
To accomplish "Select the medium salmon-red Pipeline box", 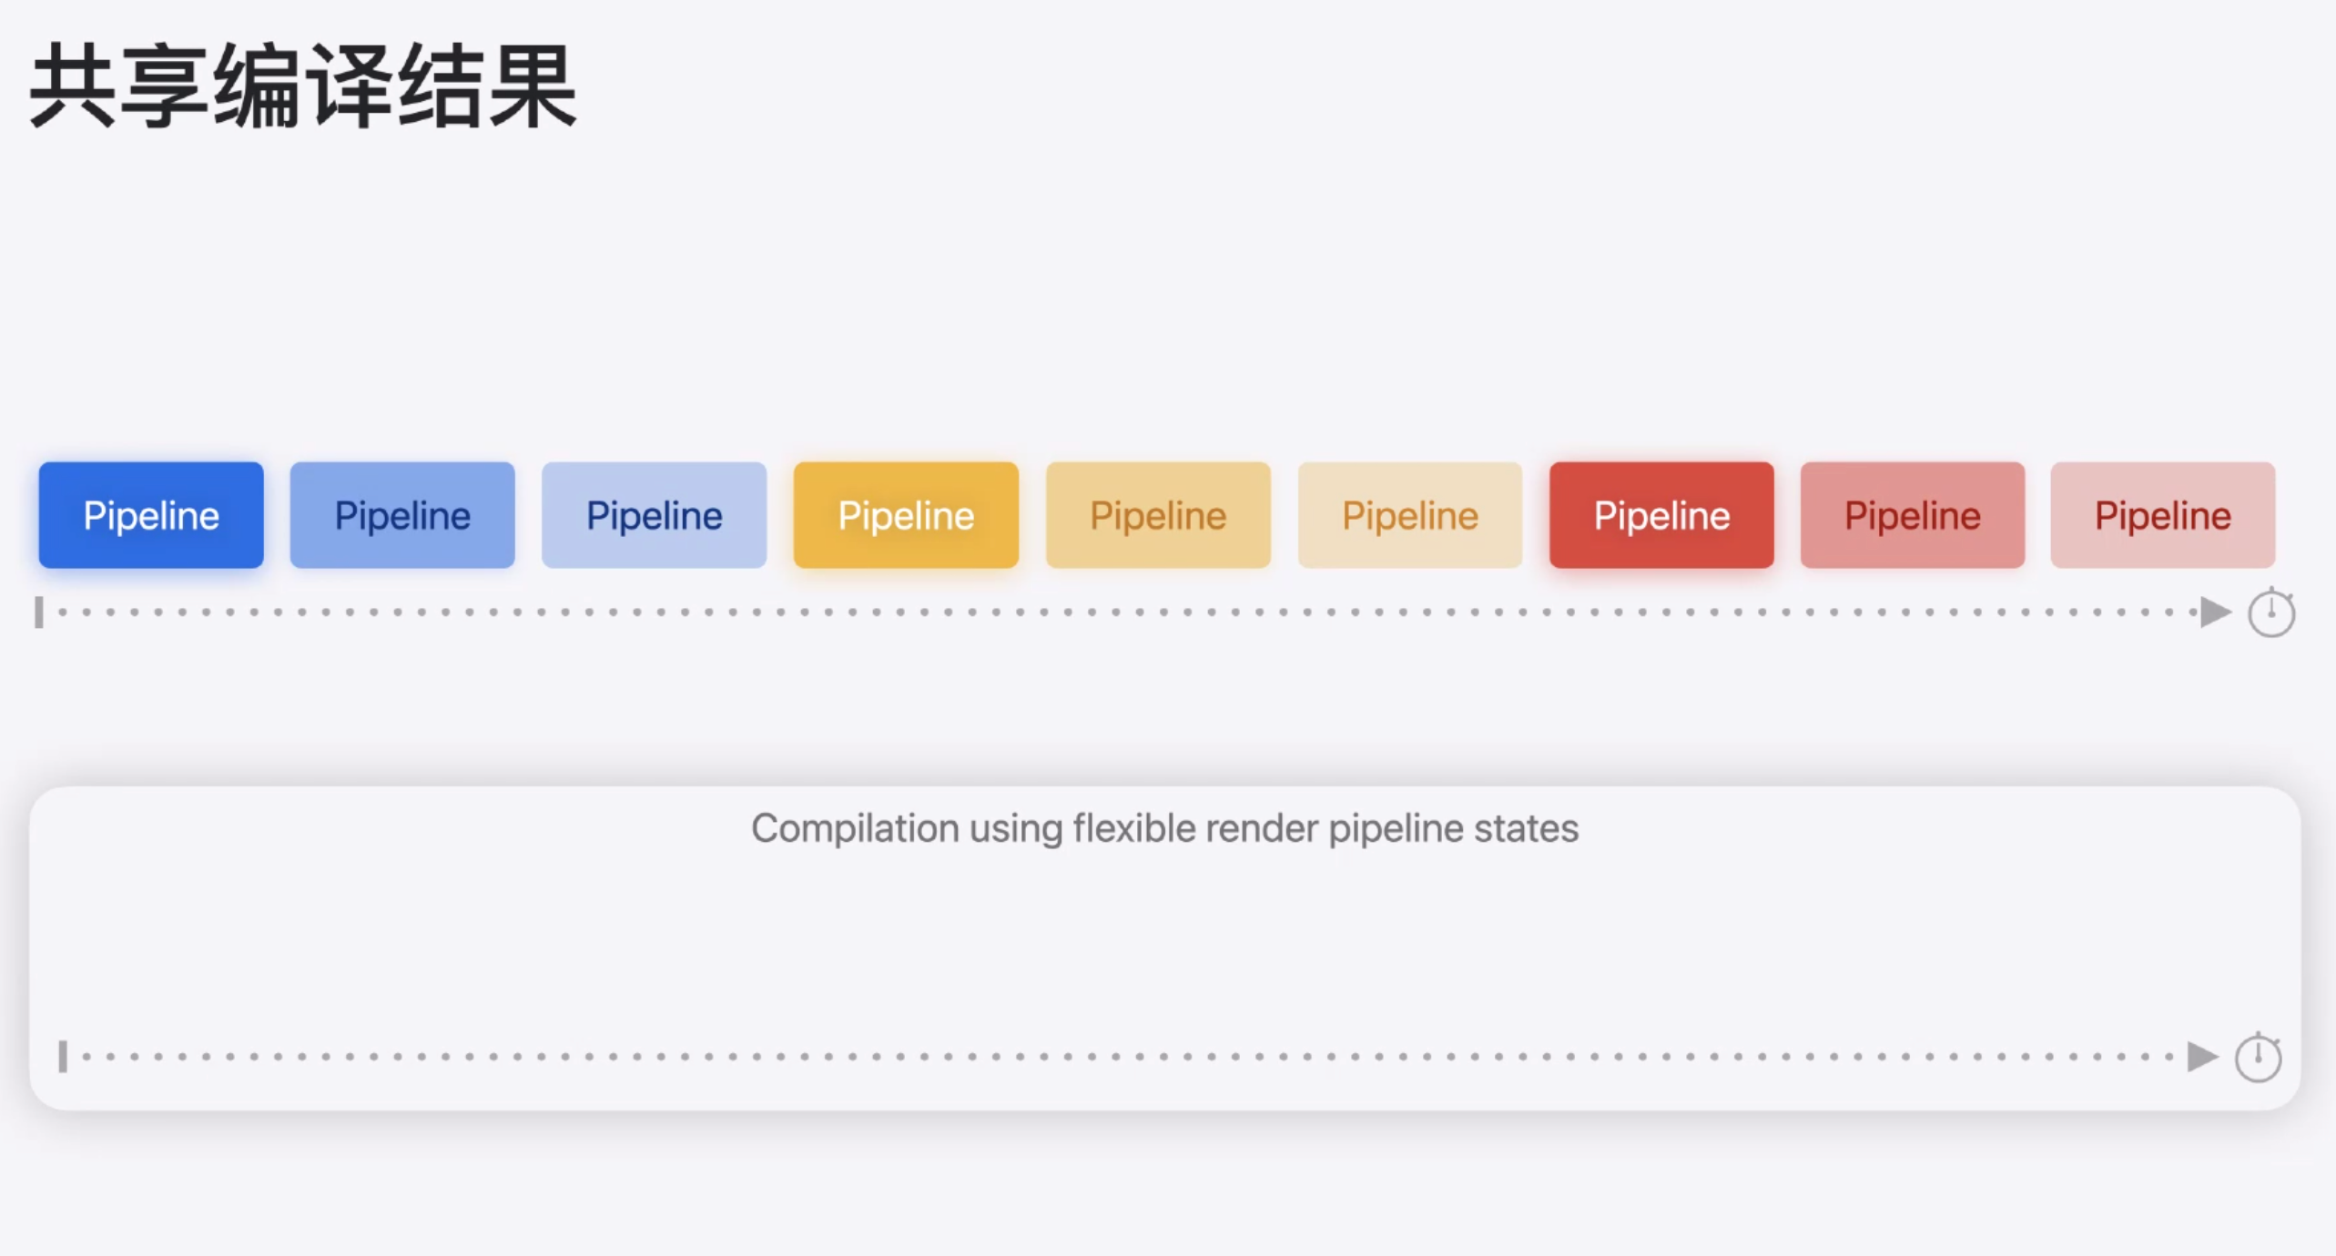I will click(1913, 515).
